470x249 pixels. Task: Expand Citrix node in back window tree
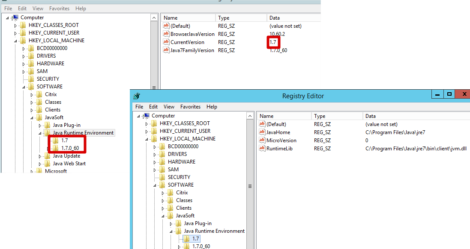32,95
